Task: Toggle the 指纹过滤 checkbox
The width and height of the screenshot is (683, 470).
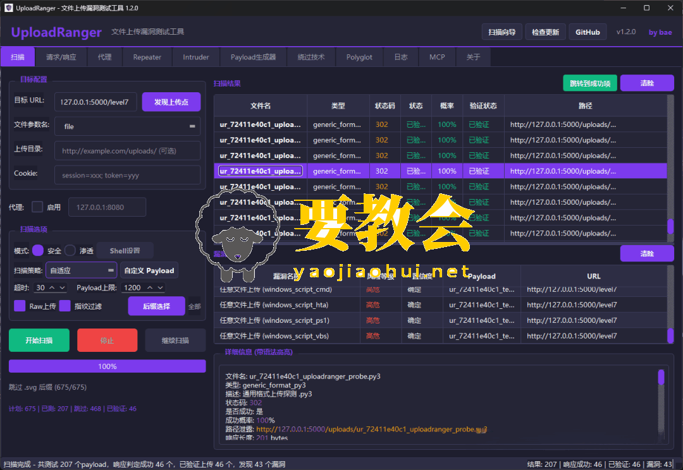Action: [x=65, y=306]
